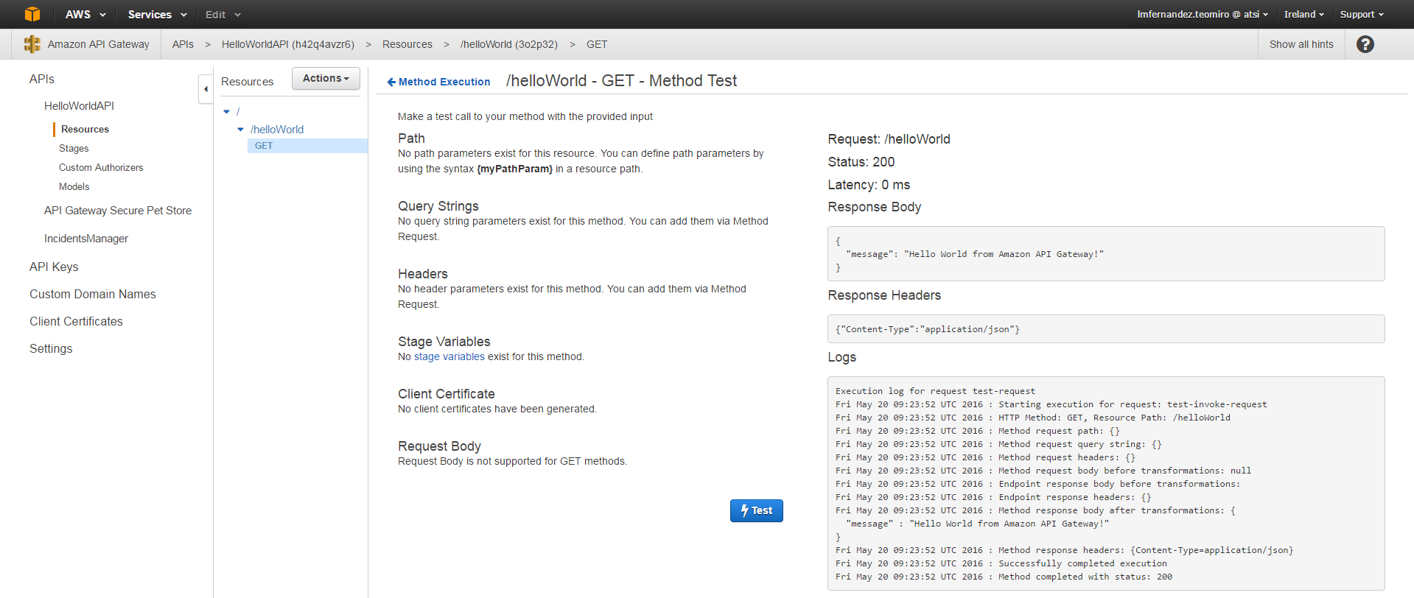Open the Support menu dropdown
1414x598 pixels.
coord(1362,14)
